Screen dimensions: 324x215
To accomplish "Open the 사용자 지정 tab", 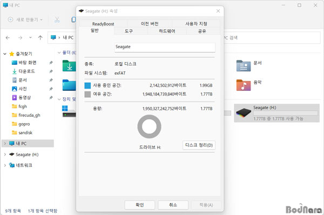I will point(196,24).
